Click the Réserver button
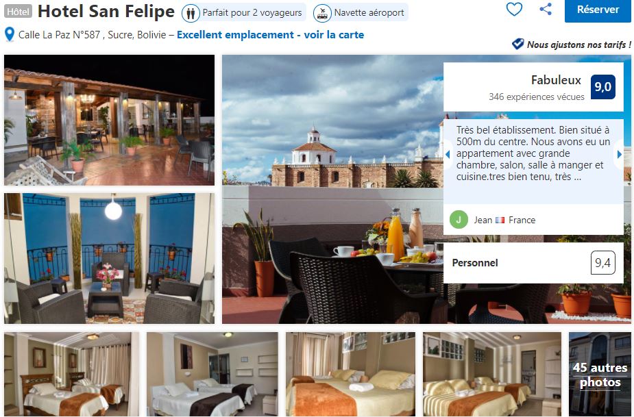Screen dimensions: 634x417 coord(598,10)
